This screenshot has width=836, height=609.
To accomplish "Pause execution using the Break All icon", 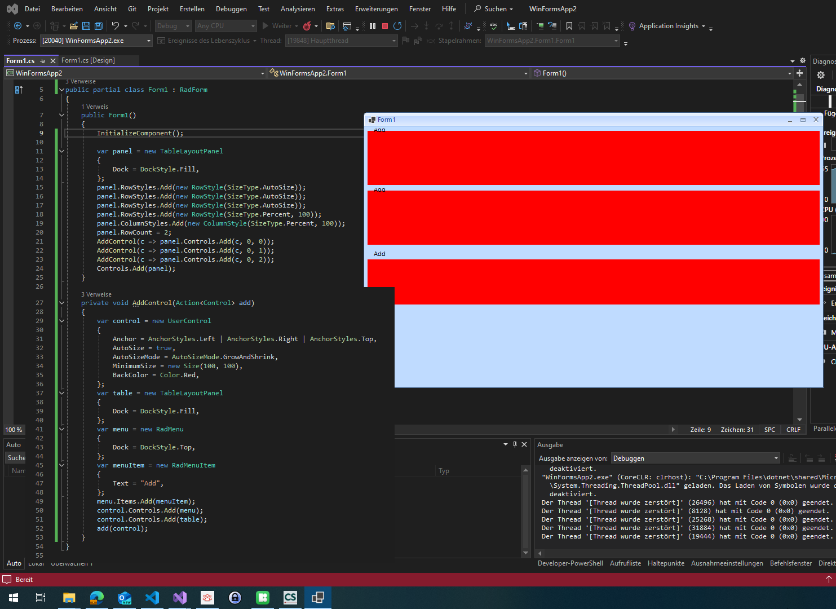I will [x=373, y=26].
